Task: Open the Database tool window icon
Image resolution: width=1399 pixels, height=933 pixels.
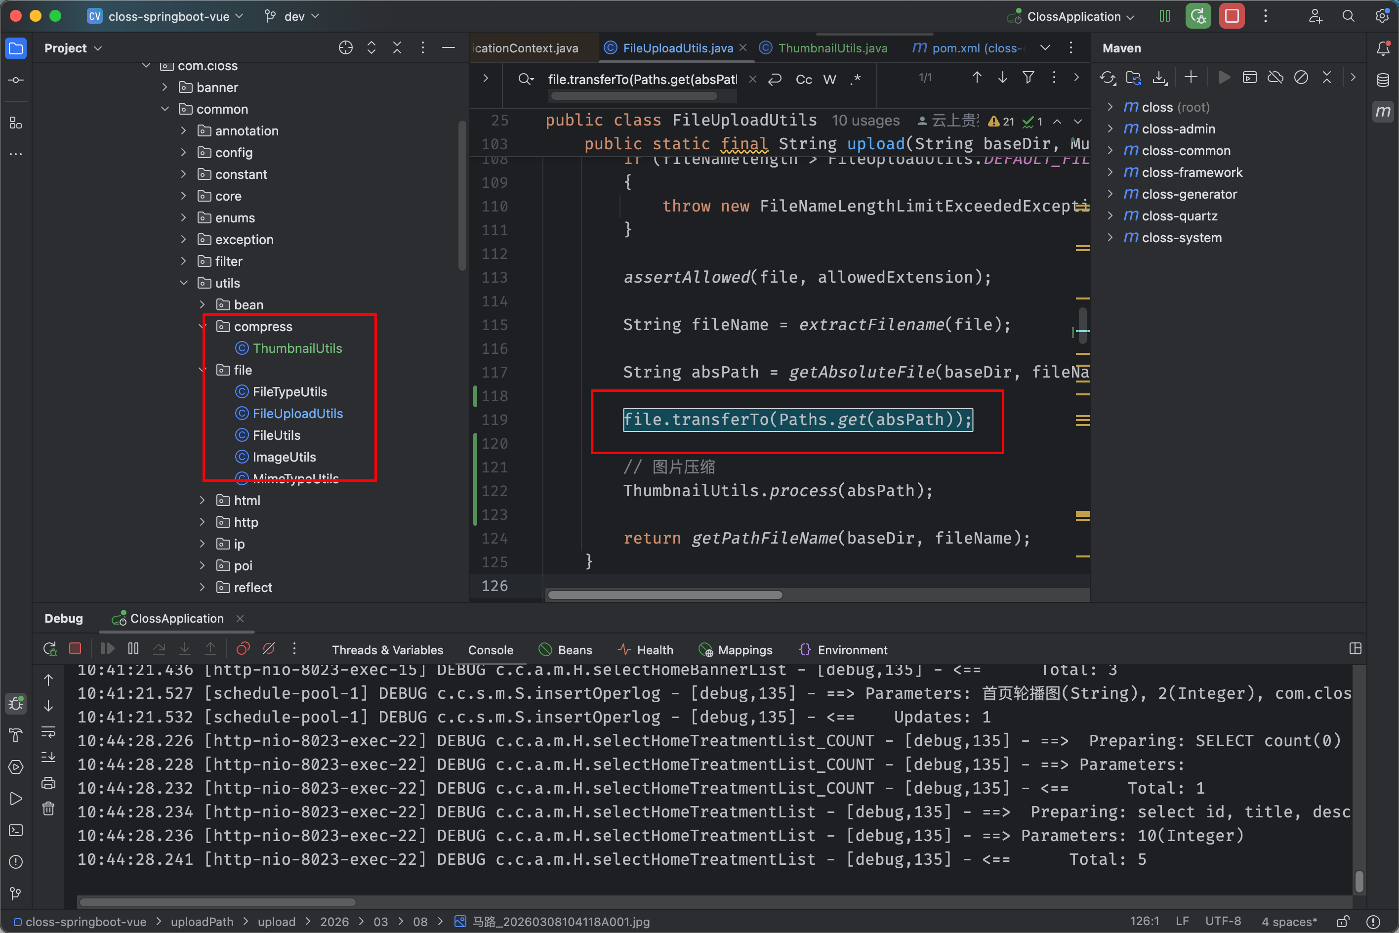Action: click(1383, 80)
